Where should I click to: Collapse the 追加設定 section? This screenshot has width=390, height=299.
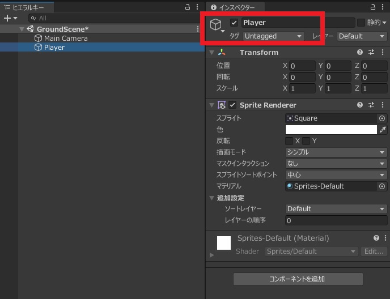(x=211, y=198)
